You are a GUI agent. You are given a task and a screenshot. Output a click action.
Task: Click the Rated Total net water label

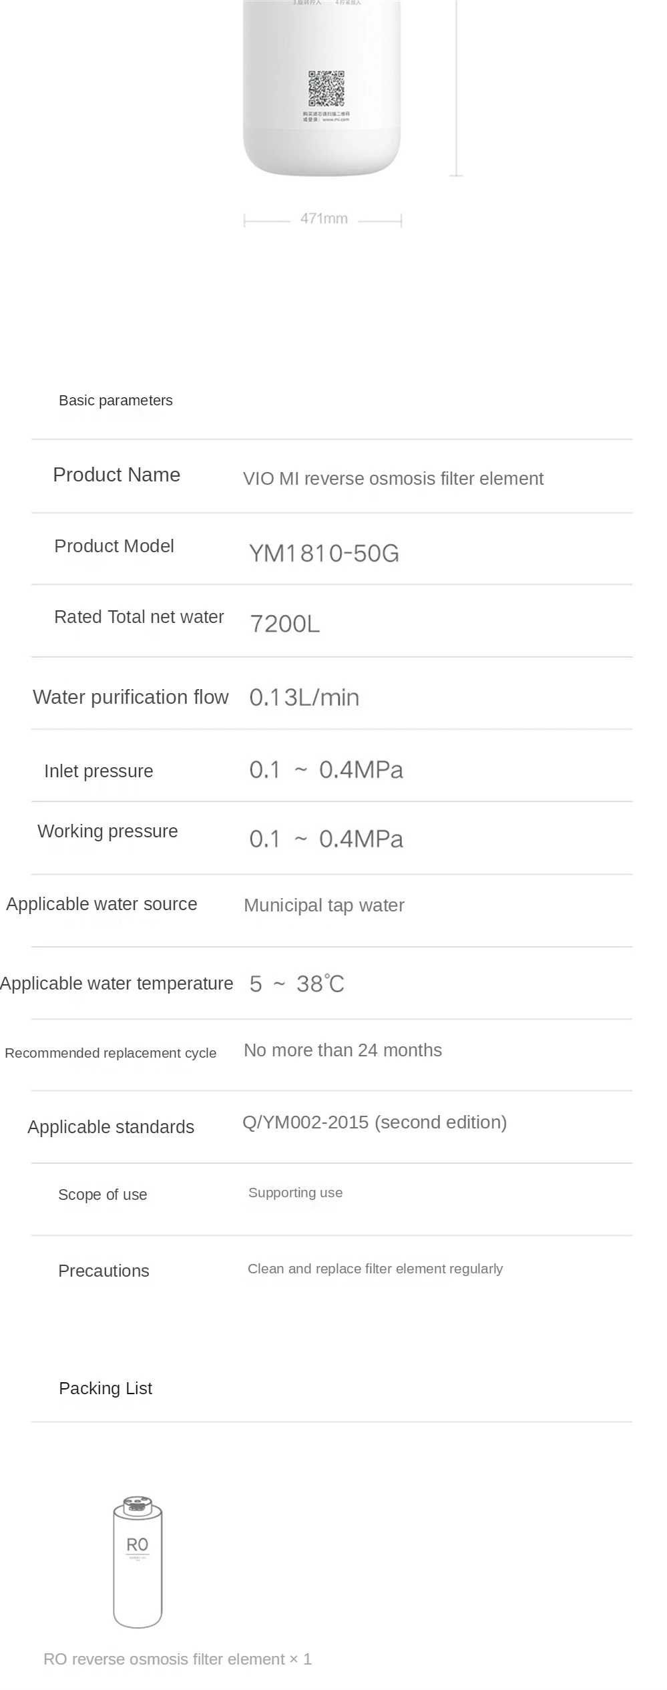coord(139,617)
